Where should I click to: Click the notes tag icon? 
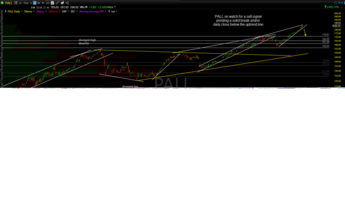(x=62, y=3)
